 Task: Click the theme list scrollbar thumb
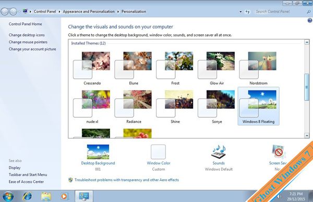(x=307, y=87)
